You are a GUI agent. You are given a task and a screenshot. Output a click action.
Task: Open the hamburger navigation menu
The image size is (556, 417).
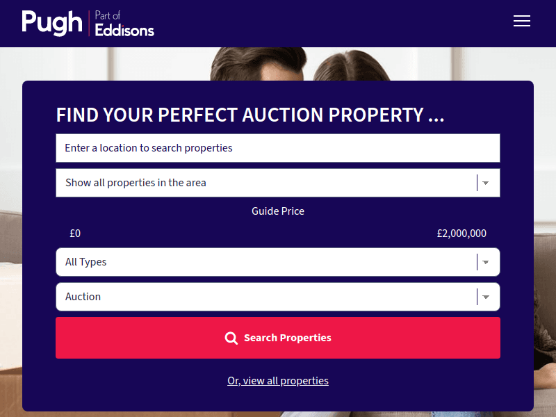tap(522, 21)
